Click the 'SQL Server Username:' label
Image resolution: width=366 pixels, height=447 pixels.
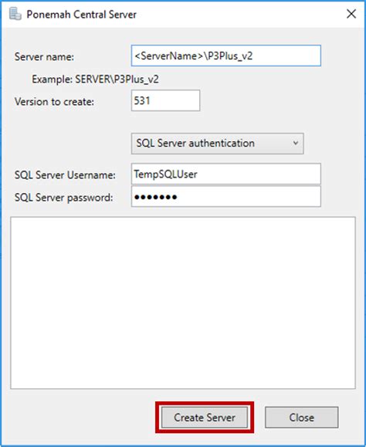65,174
